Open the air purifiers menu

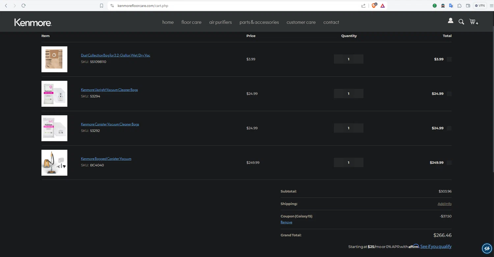coord(220,22)
